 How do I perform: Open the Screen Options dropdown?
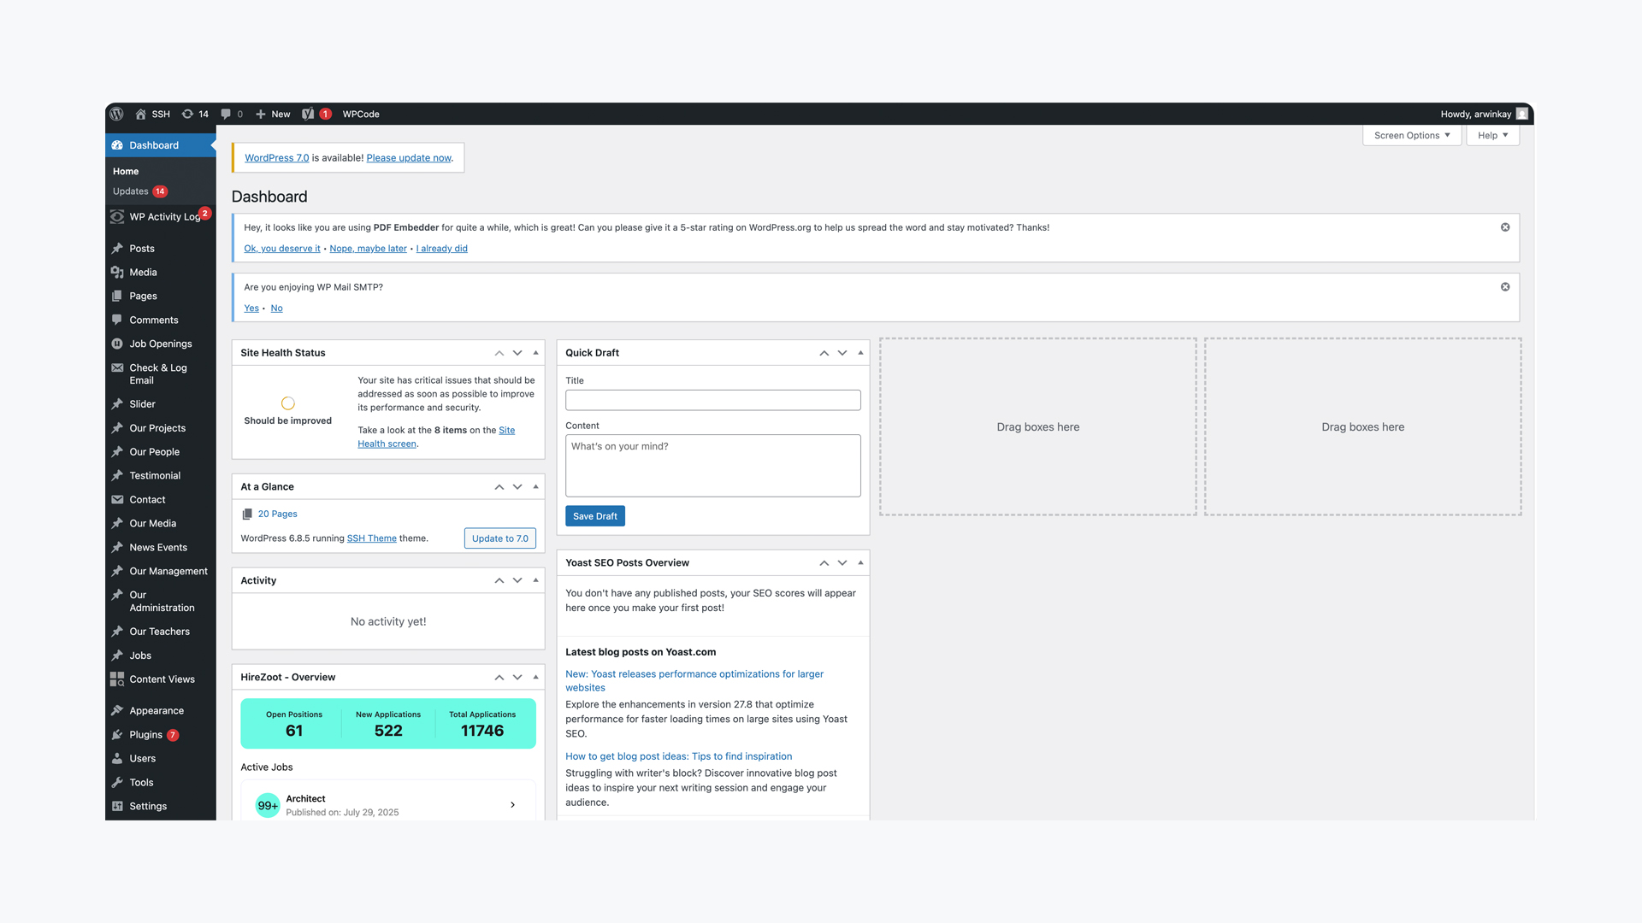click(x=1412, y=136)
